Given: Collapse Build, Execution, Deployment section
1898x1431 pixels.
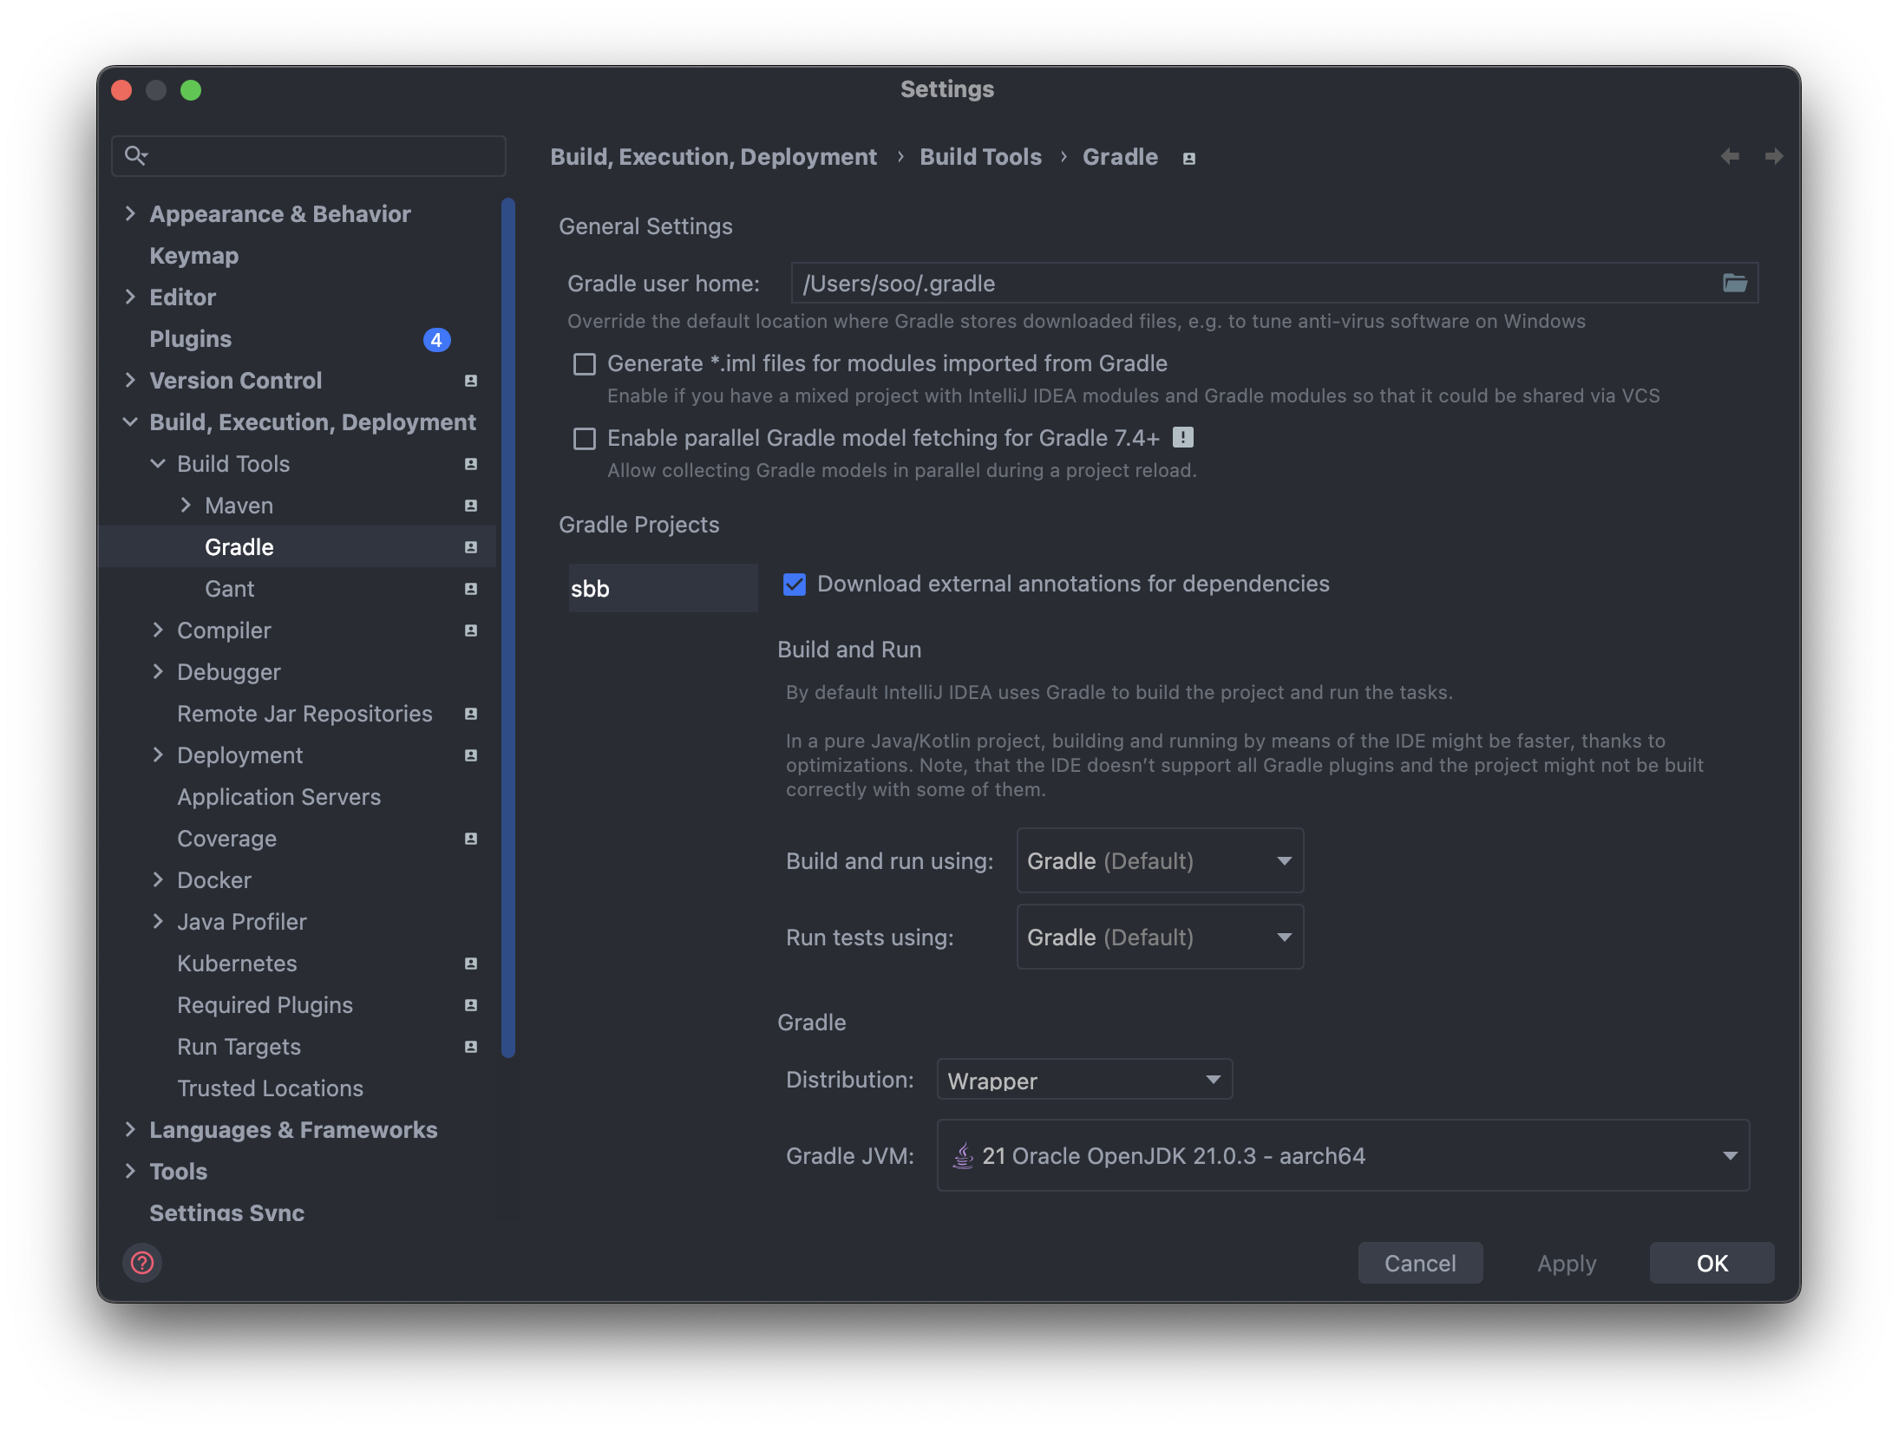Looking at the screenshot, I should click(130, 421).
